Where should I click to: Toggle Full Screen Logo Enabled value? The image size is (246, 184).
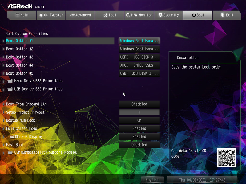coord(139,128)
